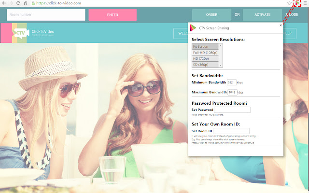Image resolution: width=309 pixels, height=193 pixels.
Task: Focus the Room number field
Action: (46, 15)
